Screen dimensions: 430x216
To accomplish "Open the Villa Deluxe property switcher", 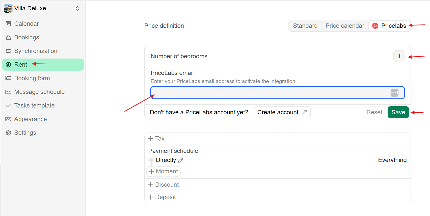I will (43, 8).
